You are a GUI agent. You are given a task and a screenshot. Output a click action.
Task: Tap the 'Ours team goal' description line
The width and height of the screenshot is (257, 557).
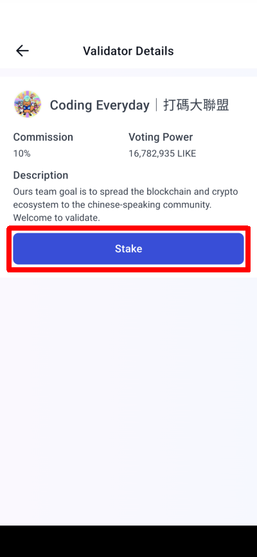click(x=125, y=192)
